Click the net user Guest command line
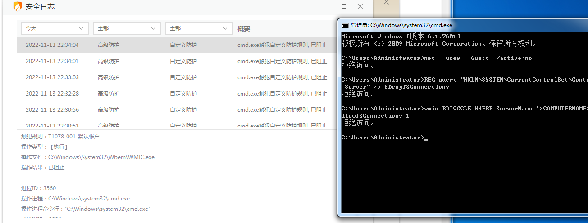This screenshot has height=223, width=588. tap(437, 58)
